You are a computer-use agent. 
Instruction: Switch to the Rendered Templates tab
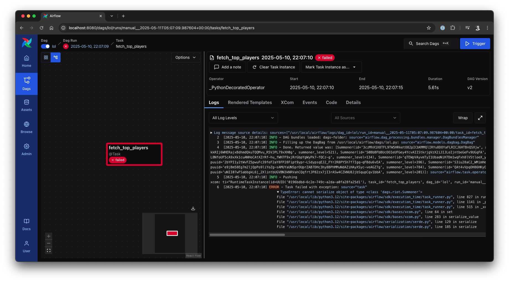point(250,102)
